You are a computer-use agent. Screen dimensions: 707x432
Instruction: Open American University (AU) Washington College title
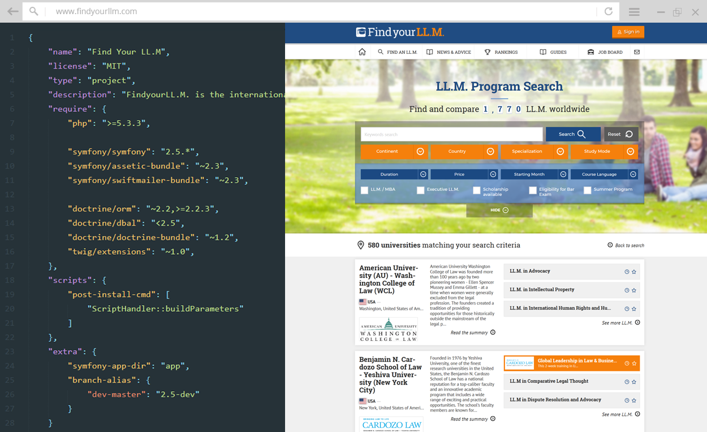[x=389, y=279]
